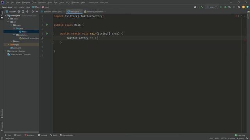Click 4 spaces indent setting in status bar
Image resolution: width=250 pixels, height=140 pixels.
point(241,138)
